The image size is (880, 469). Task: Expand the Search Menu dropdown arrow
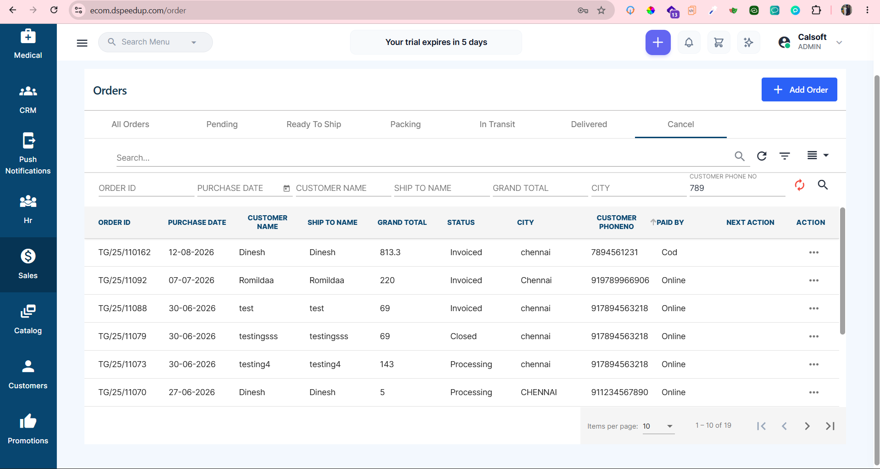click(x=194, y=42)
